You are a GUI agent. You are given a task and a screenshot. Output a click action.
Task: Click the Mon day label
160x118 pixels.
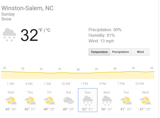(107, 92)
